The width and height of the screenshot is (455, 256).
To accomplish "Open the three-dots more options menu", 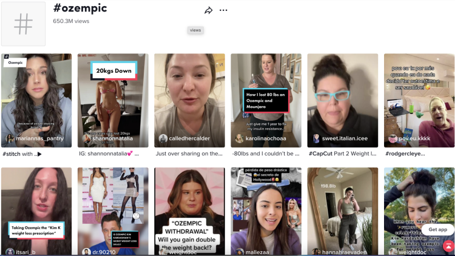I will pyautogui.click(x=223, y=10).
